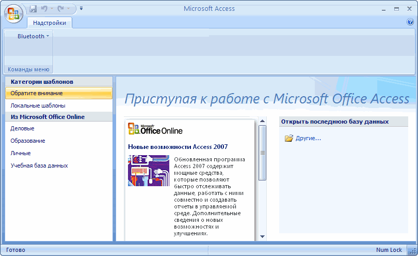
Task: Click the Microsoft Office Online logo
Action: 155,129
